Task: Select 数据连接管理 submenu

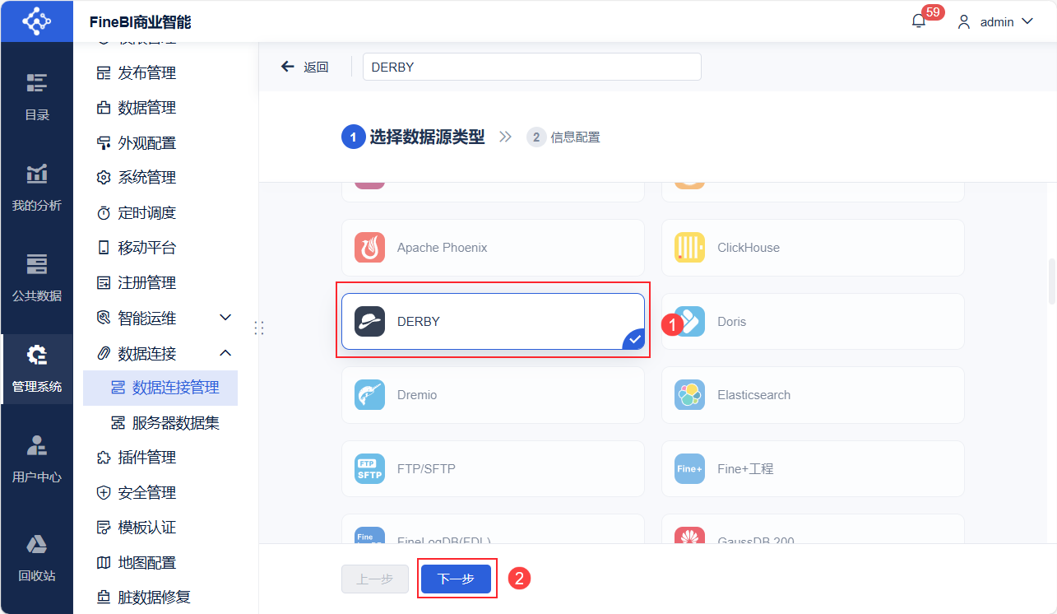Action: pyautogui.click(x=160, y=388)
